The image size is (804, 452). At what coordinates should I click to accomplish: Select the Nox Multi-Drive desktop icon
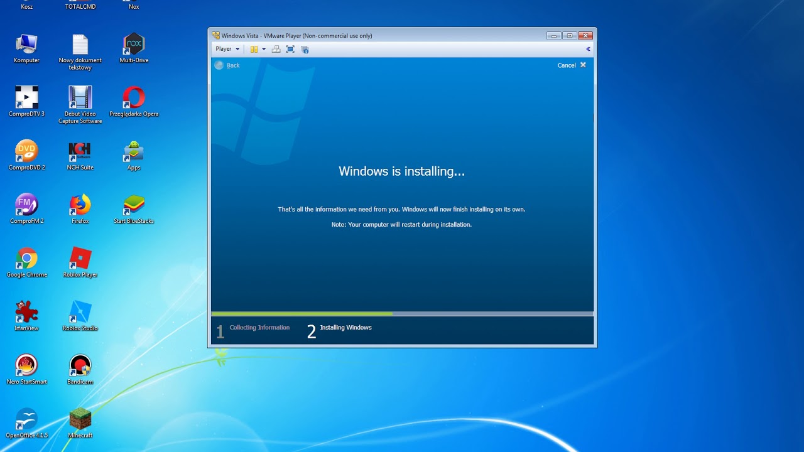pyautogui.click(x=134, y=48)
